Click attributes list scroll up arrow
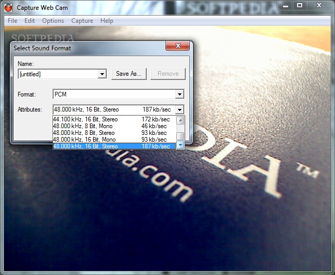 pos(181,120)
